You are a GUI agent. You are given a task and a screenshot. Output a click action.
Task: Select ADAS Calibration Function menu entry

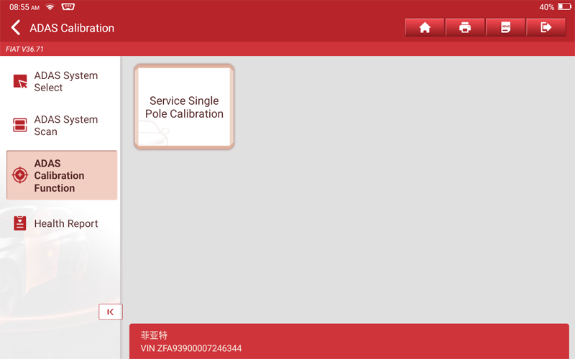point(62,175)
